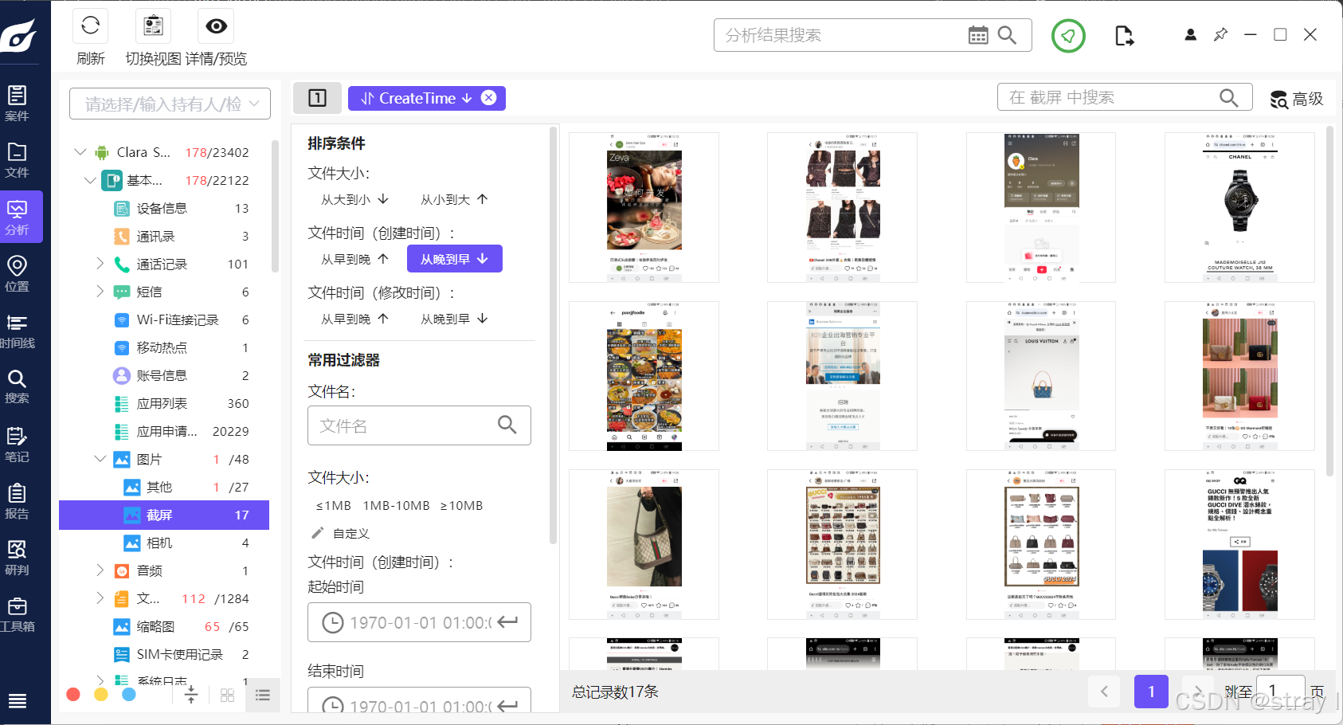Switch to list view icon below tree

[x=263, y=695]
